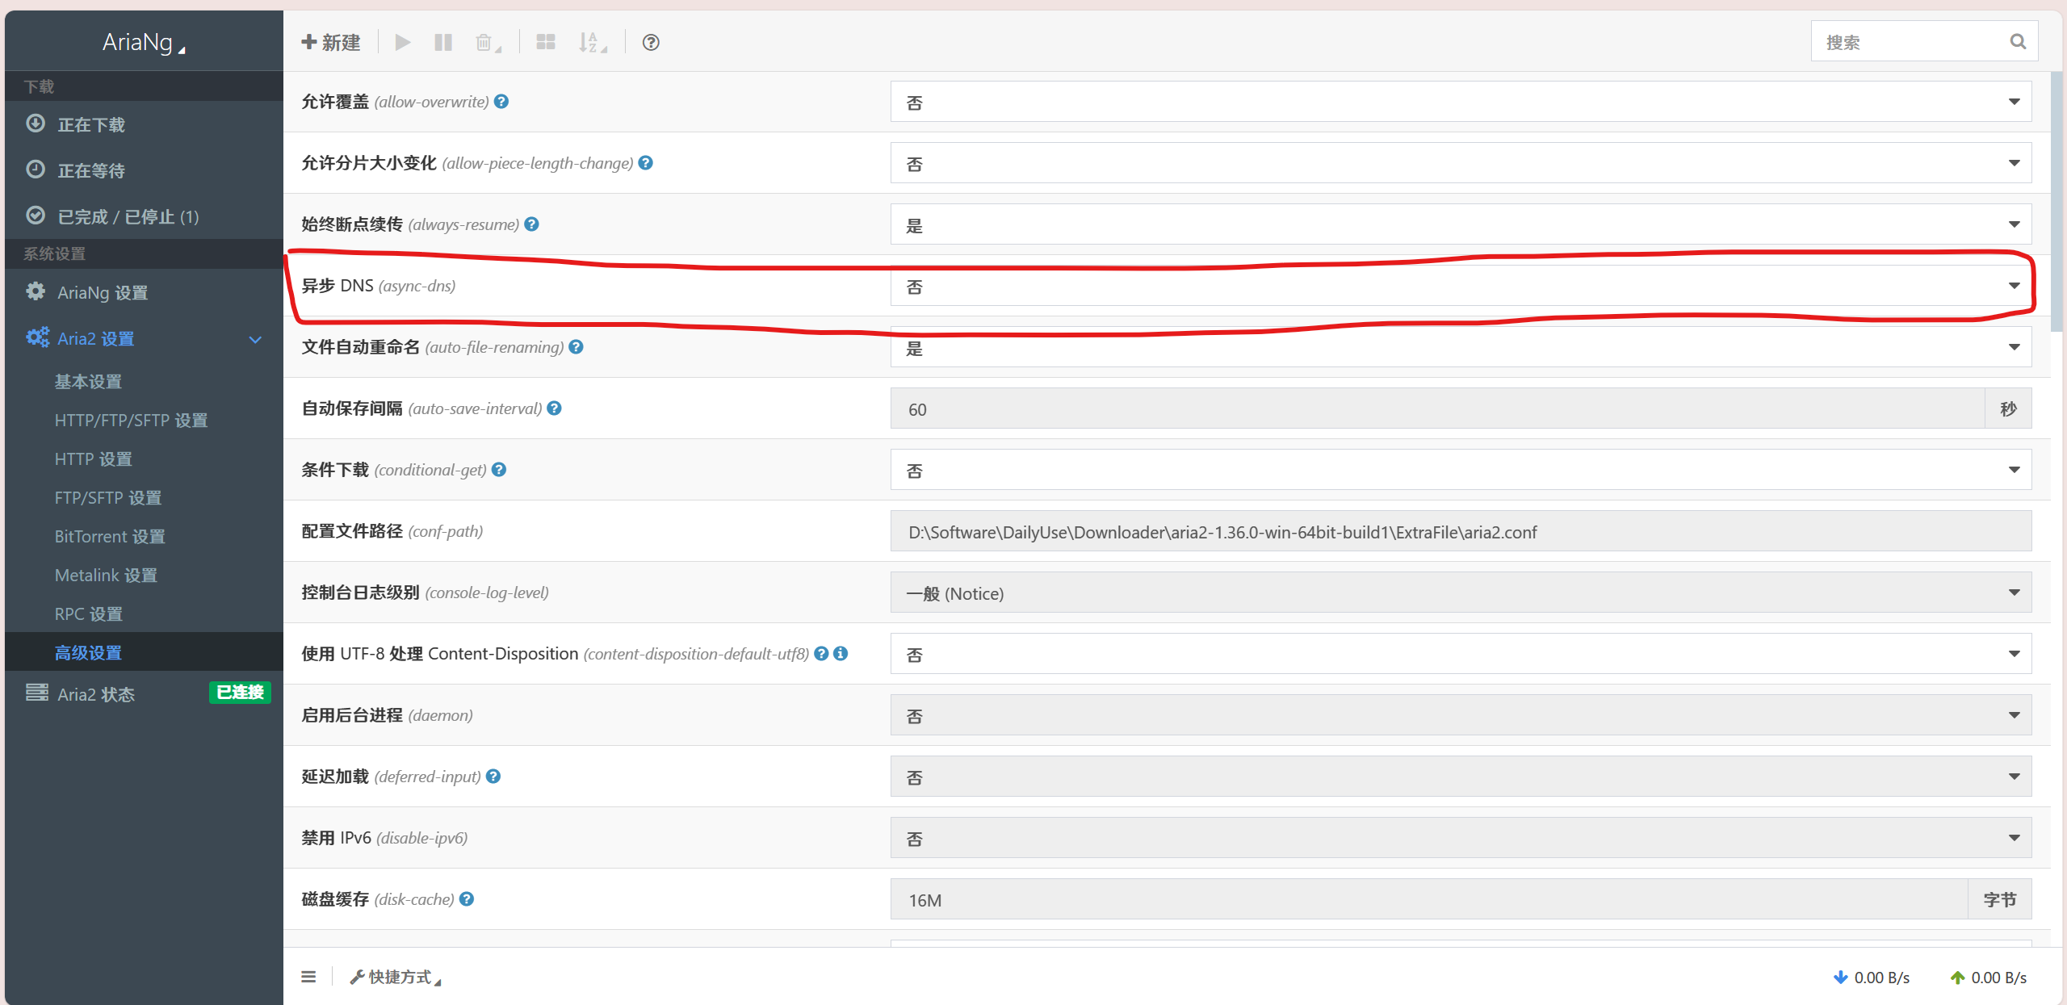This screenshot has width=2067, height=1005.
Task: Show help tip for disk-cache
Action: click(467, 898)
